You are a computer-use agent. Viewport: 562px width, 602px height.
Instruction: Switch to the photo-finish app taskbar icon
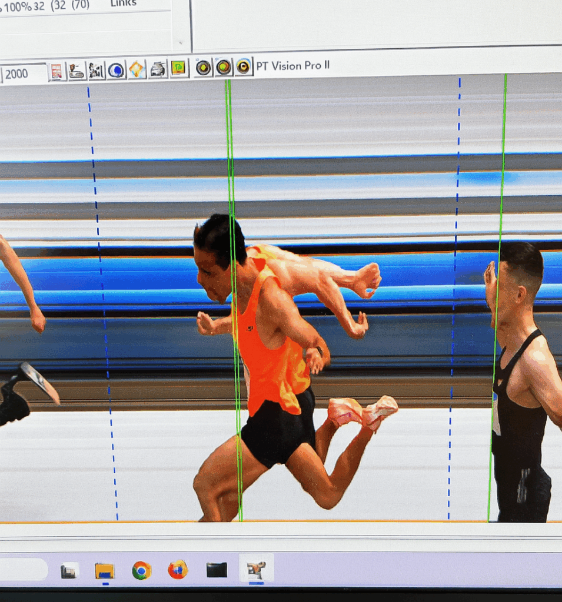point(257,569)
